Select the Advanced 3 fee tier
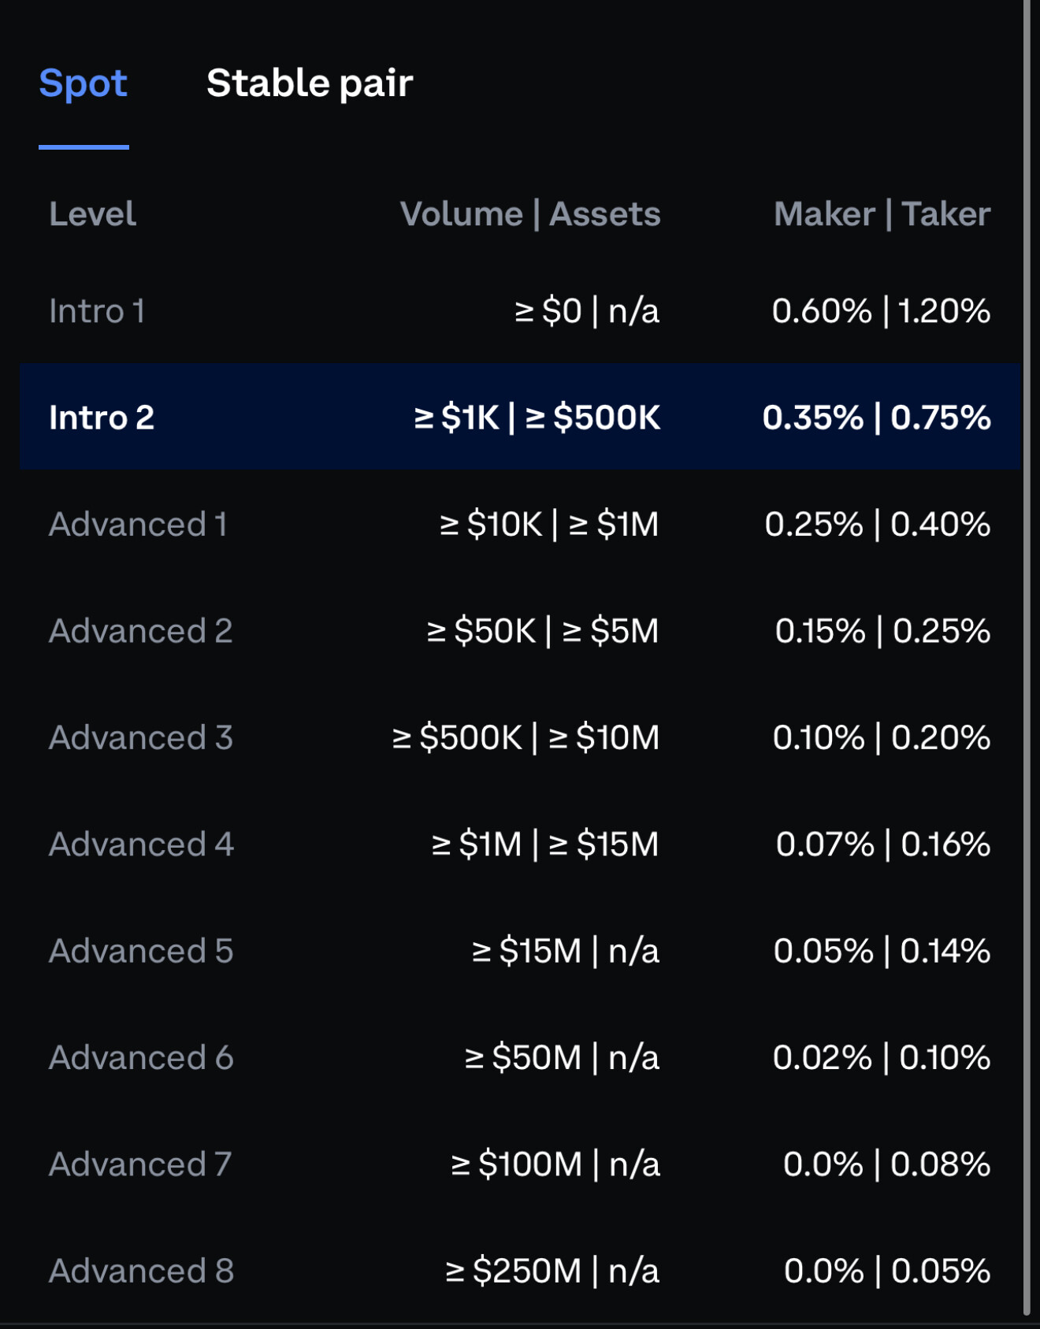This screenshot has width=1040, height=1329. click(x=141, y=738)
